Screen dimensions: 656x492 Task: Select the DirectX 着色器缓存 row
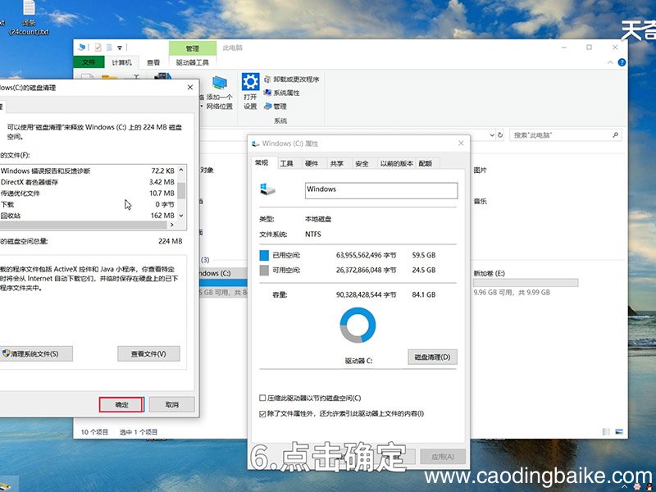pos(88,182)
